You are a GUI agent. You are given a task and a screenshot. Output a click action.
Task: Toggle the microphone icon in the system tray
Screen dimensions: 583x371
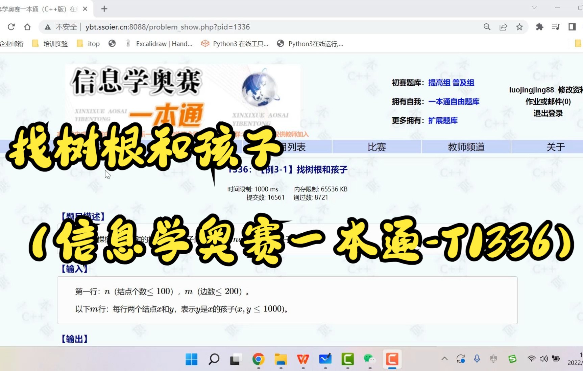[477, 359]
